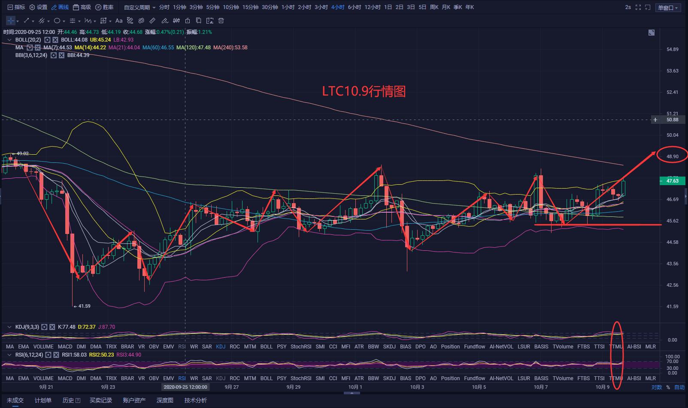Toggle 对数 logarithmic scale

click(657, 387)
